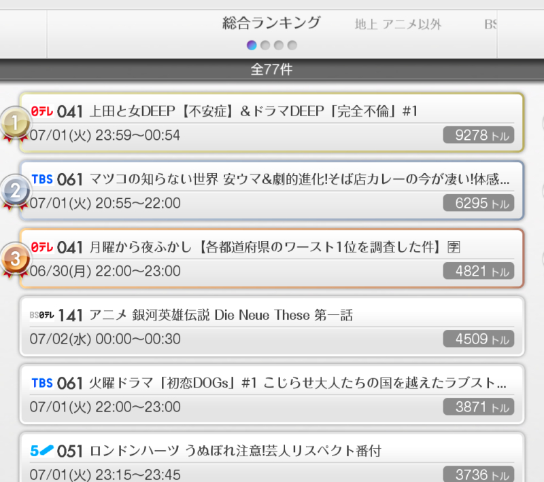Click the 6295 トル count badge

tap(479, 203)
